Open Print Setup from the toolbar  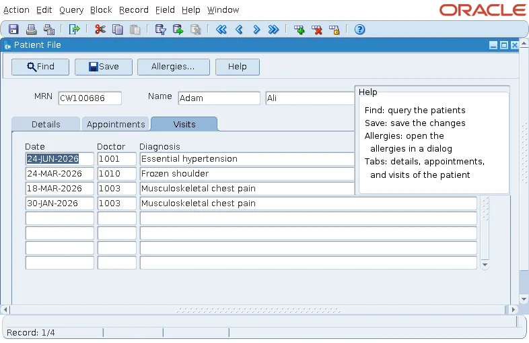[49, 30]
